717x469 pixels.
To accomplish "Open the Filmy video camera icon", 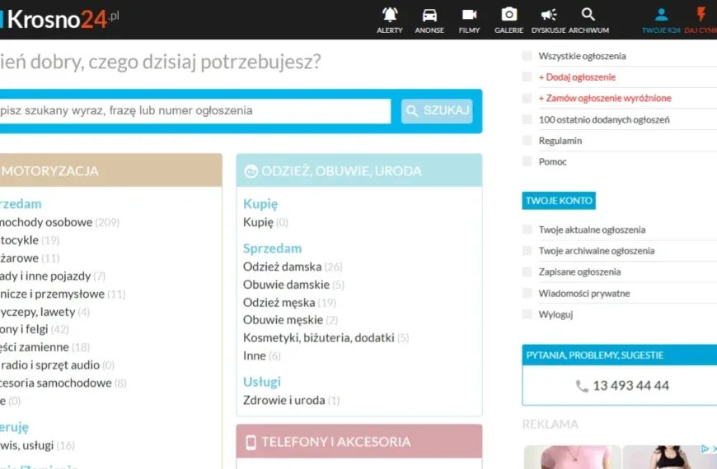I will (x=469, y=15).
